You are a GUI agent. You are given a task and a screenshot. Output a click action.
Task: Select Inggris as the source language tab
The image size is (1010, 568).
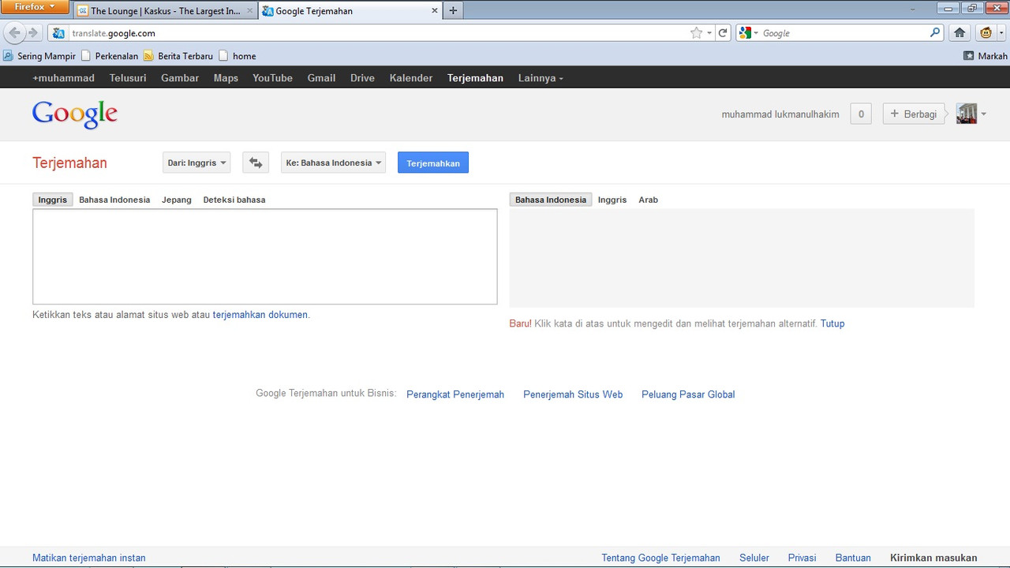tap(53, 200)
